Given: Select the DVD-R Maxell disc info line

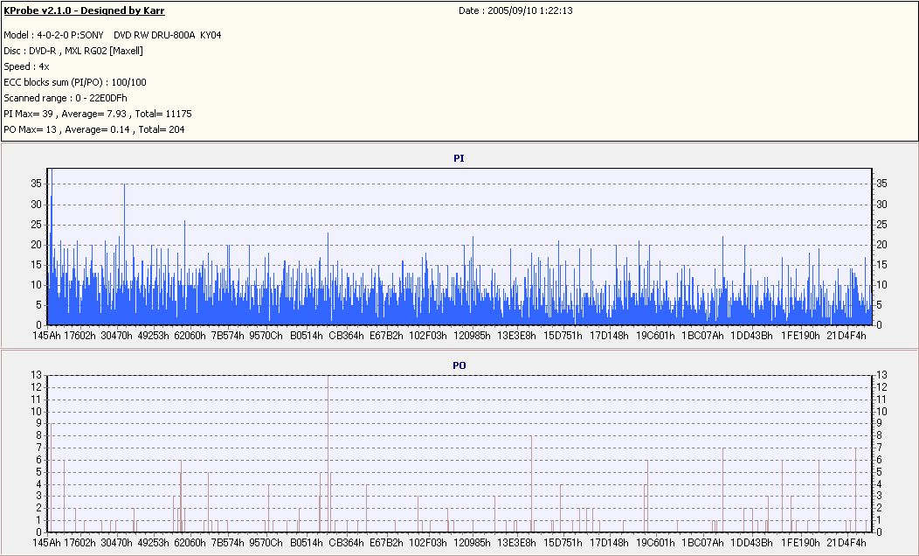Looking at the screenshot, I should click(x=73, y=51).
